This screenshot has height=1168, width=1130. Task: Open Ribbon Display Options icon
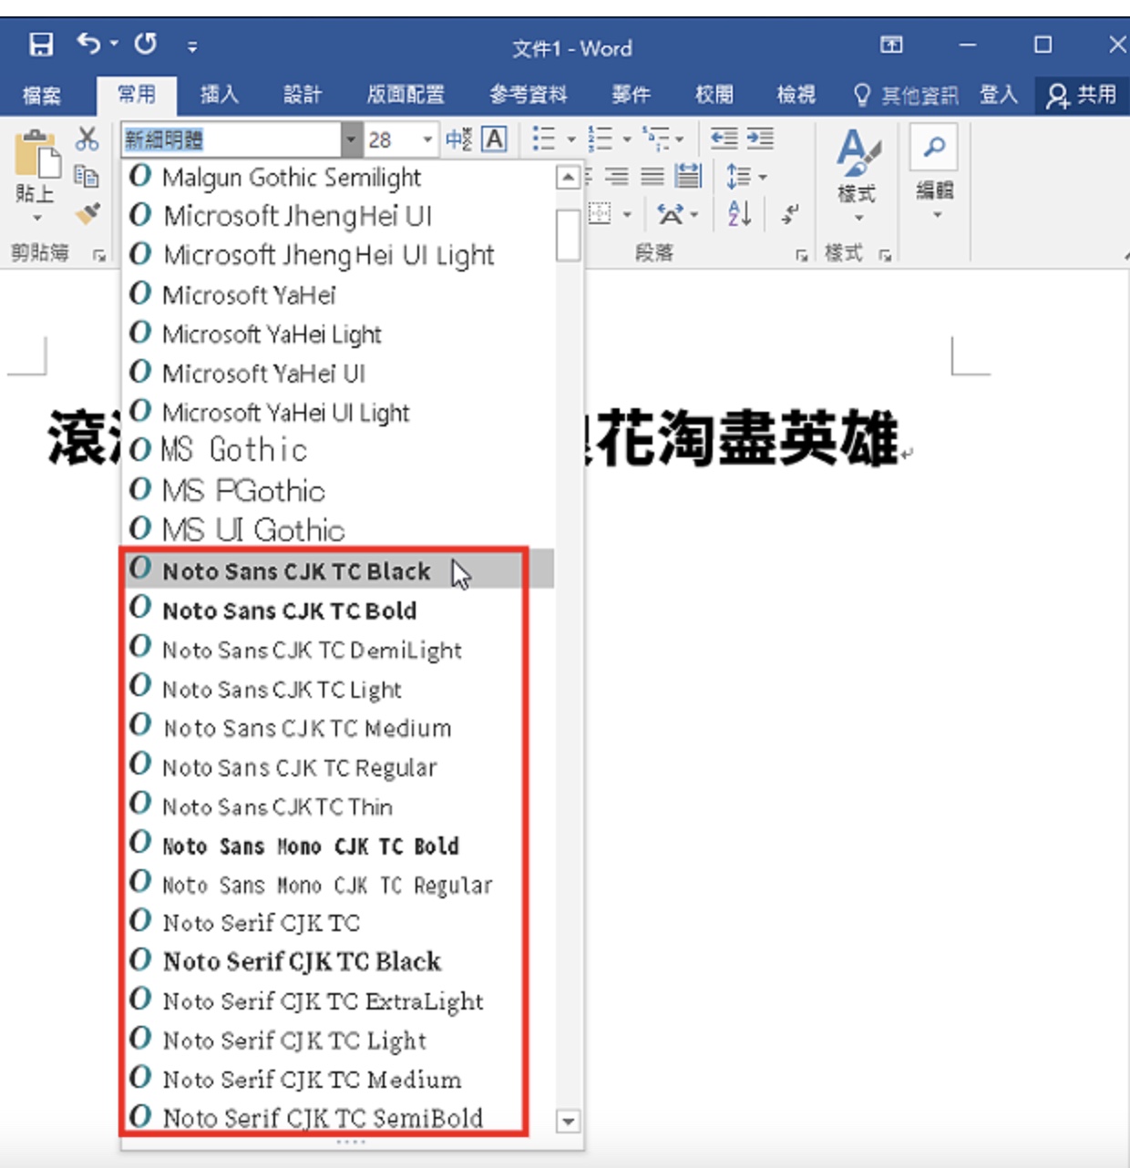coord(891,45)
